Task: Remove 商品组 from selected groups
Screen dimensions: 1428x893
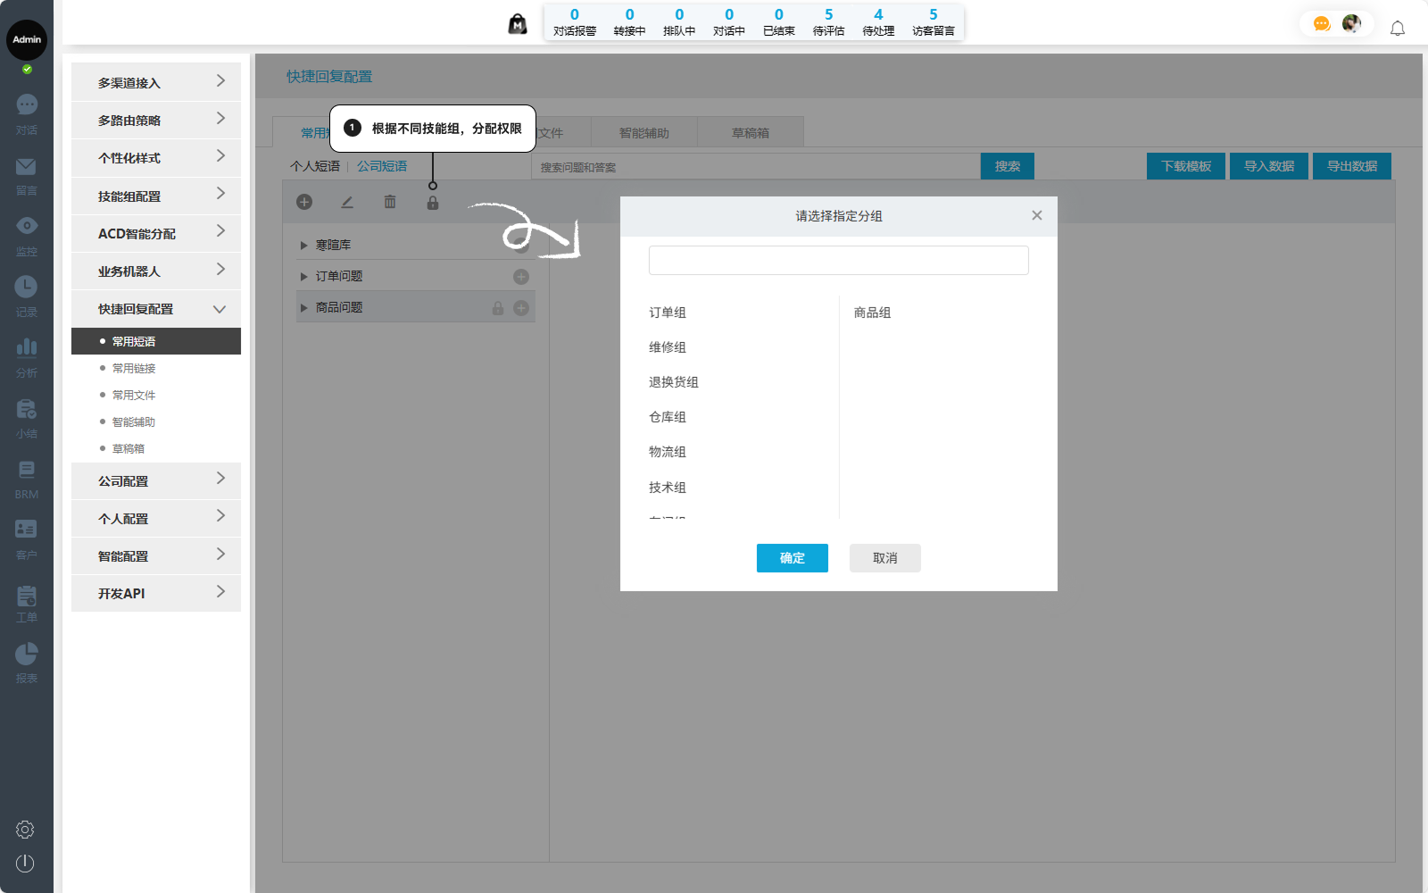Action: (x=872, y=313)
